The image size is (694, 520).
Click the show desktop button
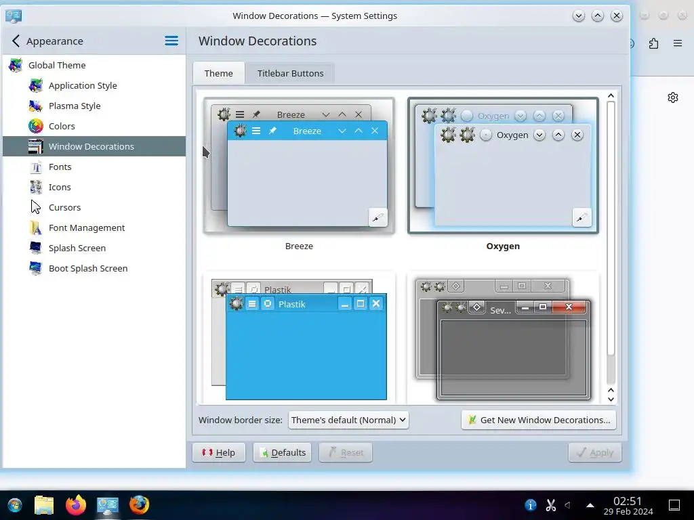(674, 504)
